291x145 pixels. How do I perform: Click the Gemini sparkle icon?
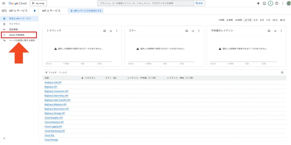pyautogui.click(x=258, y=3)
